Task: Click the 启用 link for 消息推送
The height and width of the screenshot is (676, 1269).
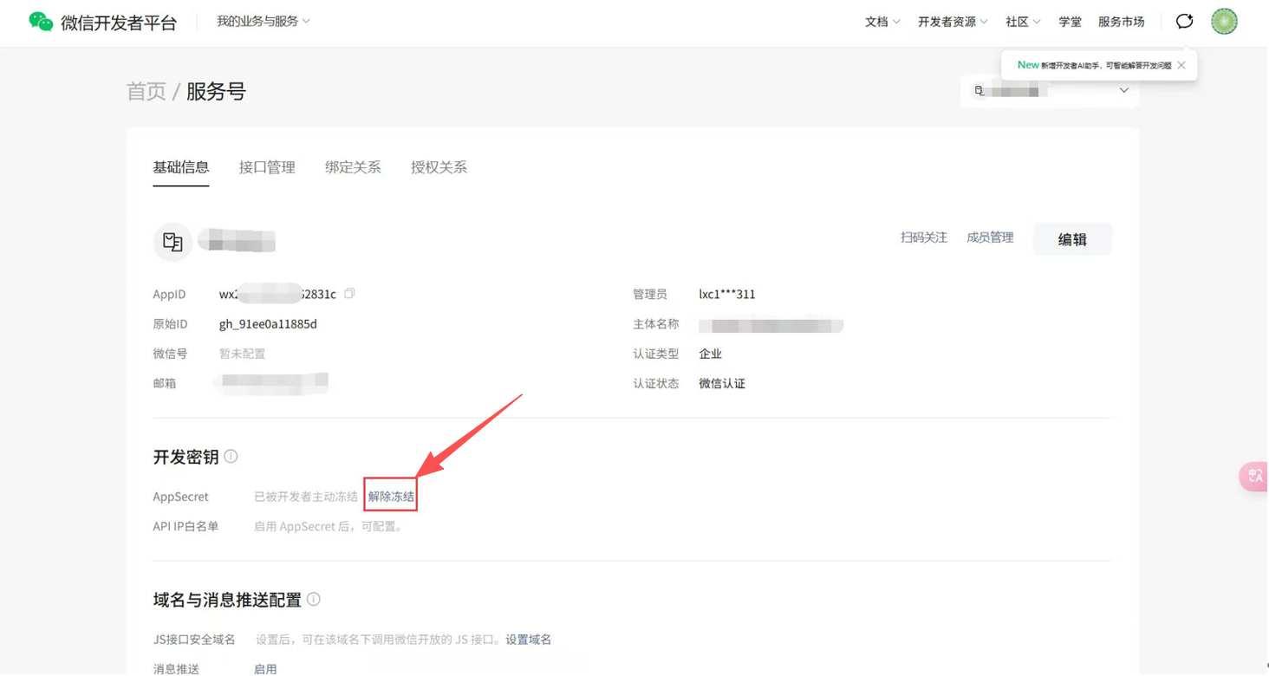Action: 265,669
